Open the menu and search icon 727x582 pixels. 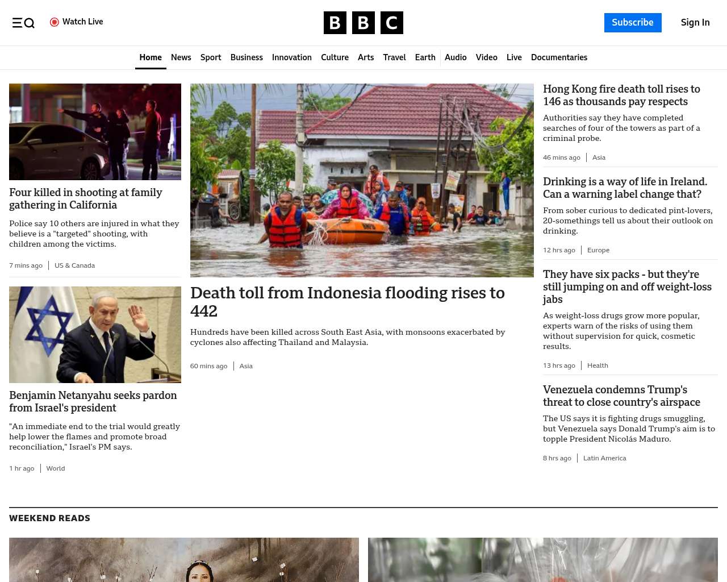23,23
